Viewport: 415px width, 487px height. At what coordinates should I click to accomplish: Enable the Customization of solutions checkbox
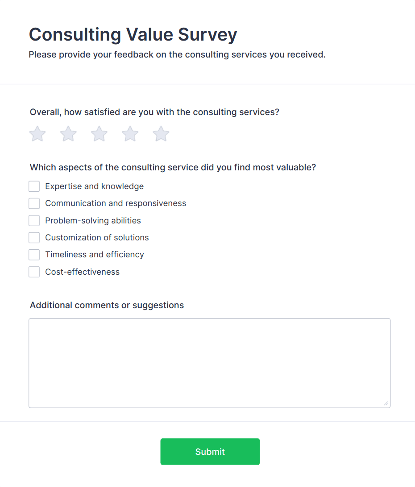pos(34,237)
